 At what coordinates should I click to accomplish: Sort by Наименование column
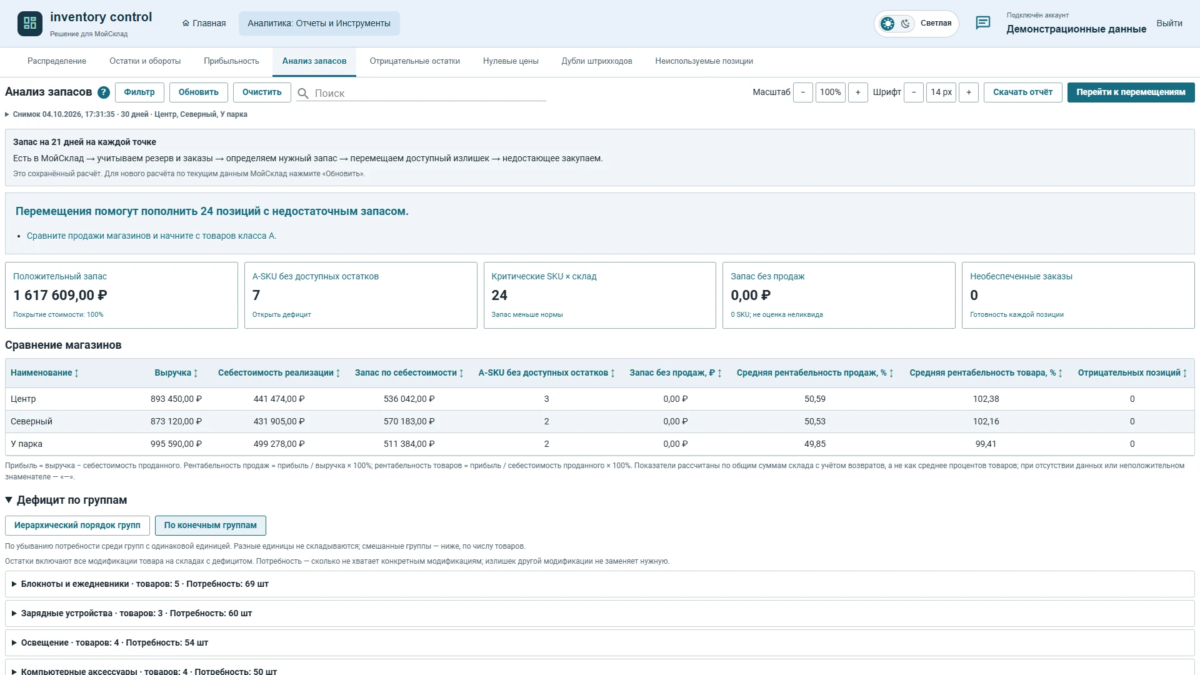pyautogui.click(x=44, y=373)
